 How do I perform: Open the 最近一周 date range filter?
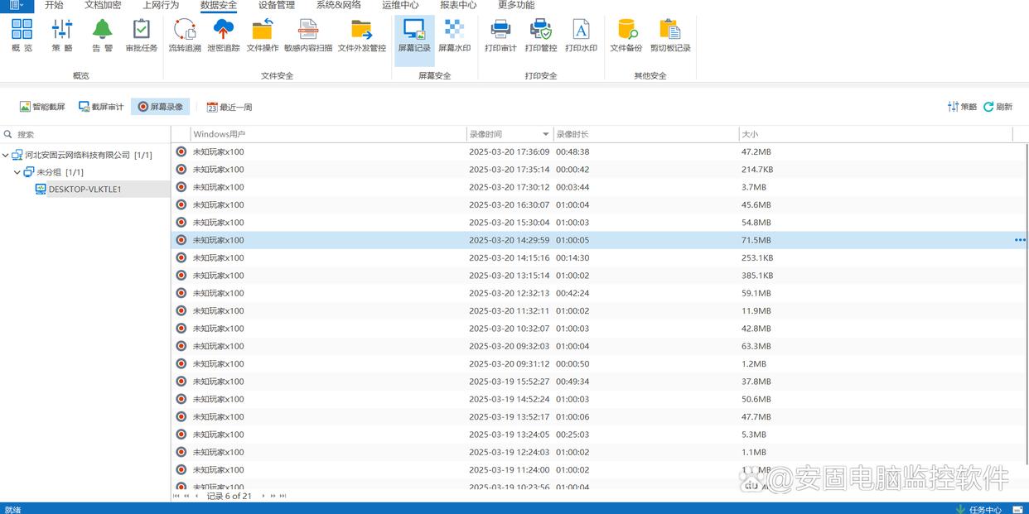point(229,107)
